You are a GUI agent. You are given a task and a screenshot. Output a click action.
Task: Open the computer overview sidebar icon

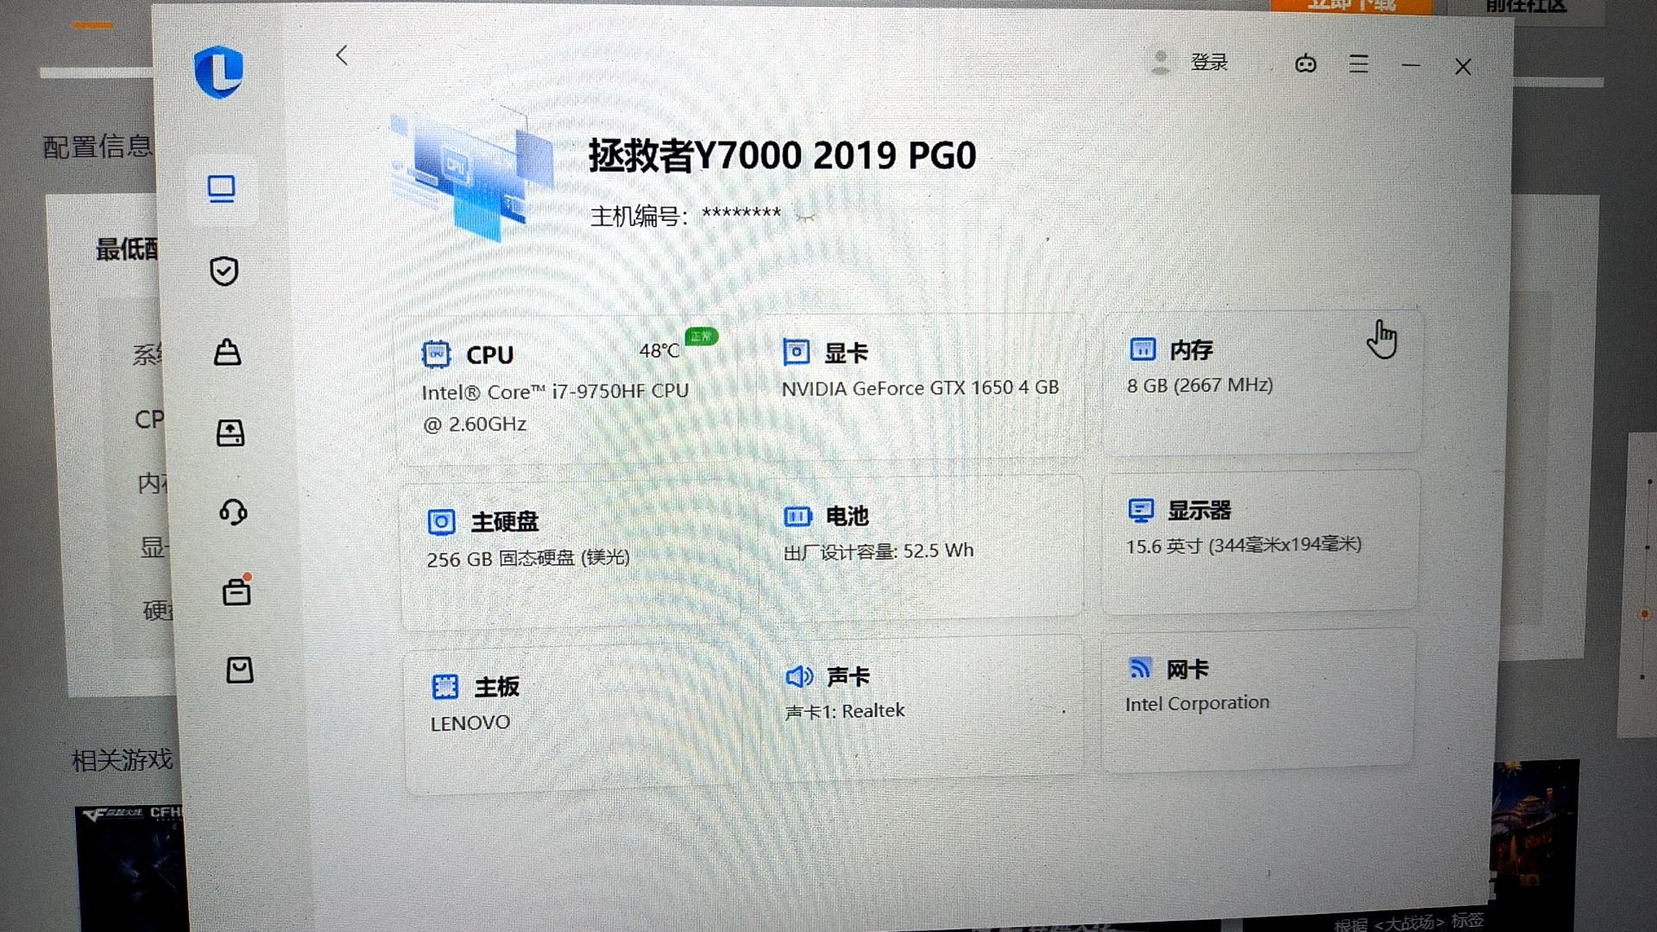click(x=222, y=189)
